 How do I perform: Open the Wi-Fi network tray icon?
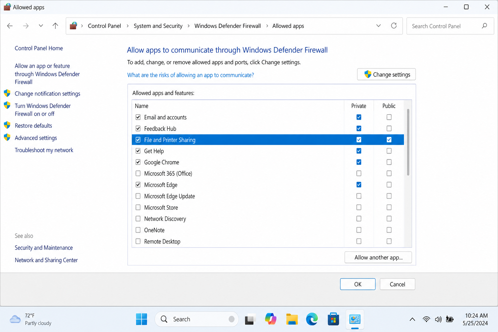coord(426,319)
